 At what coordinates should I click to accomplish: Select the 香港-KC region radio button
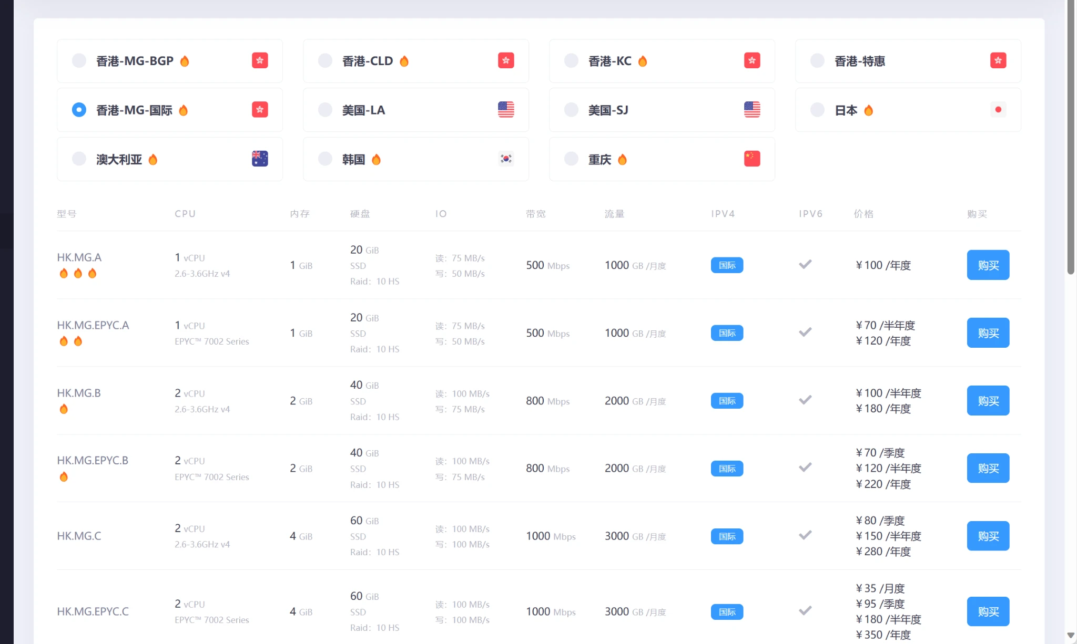(571, 60)
